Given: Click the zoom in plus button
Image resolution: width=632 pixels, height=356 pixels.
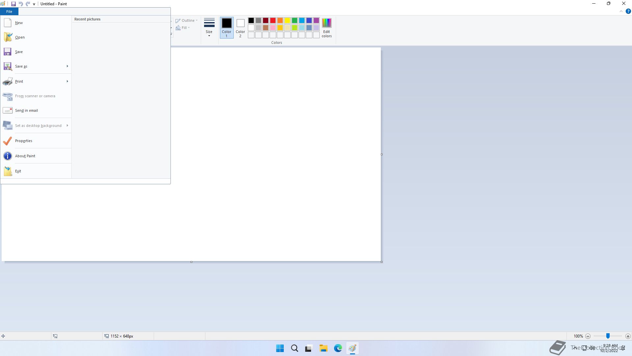Looking at the screenshot, I should (x=628, y=336).
